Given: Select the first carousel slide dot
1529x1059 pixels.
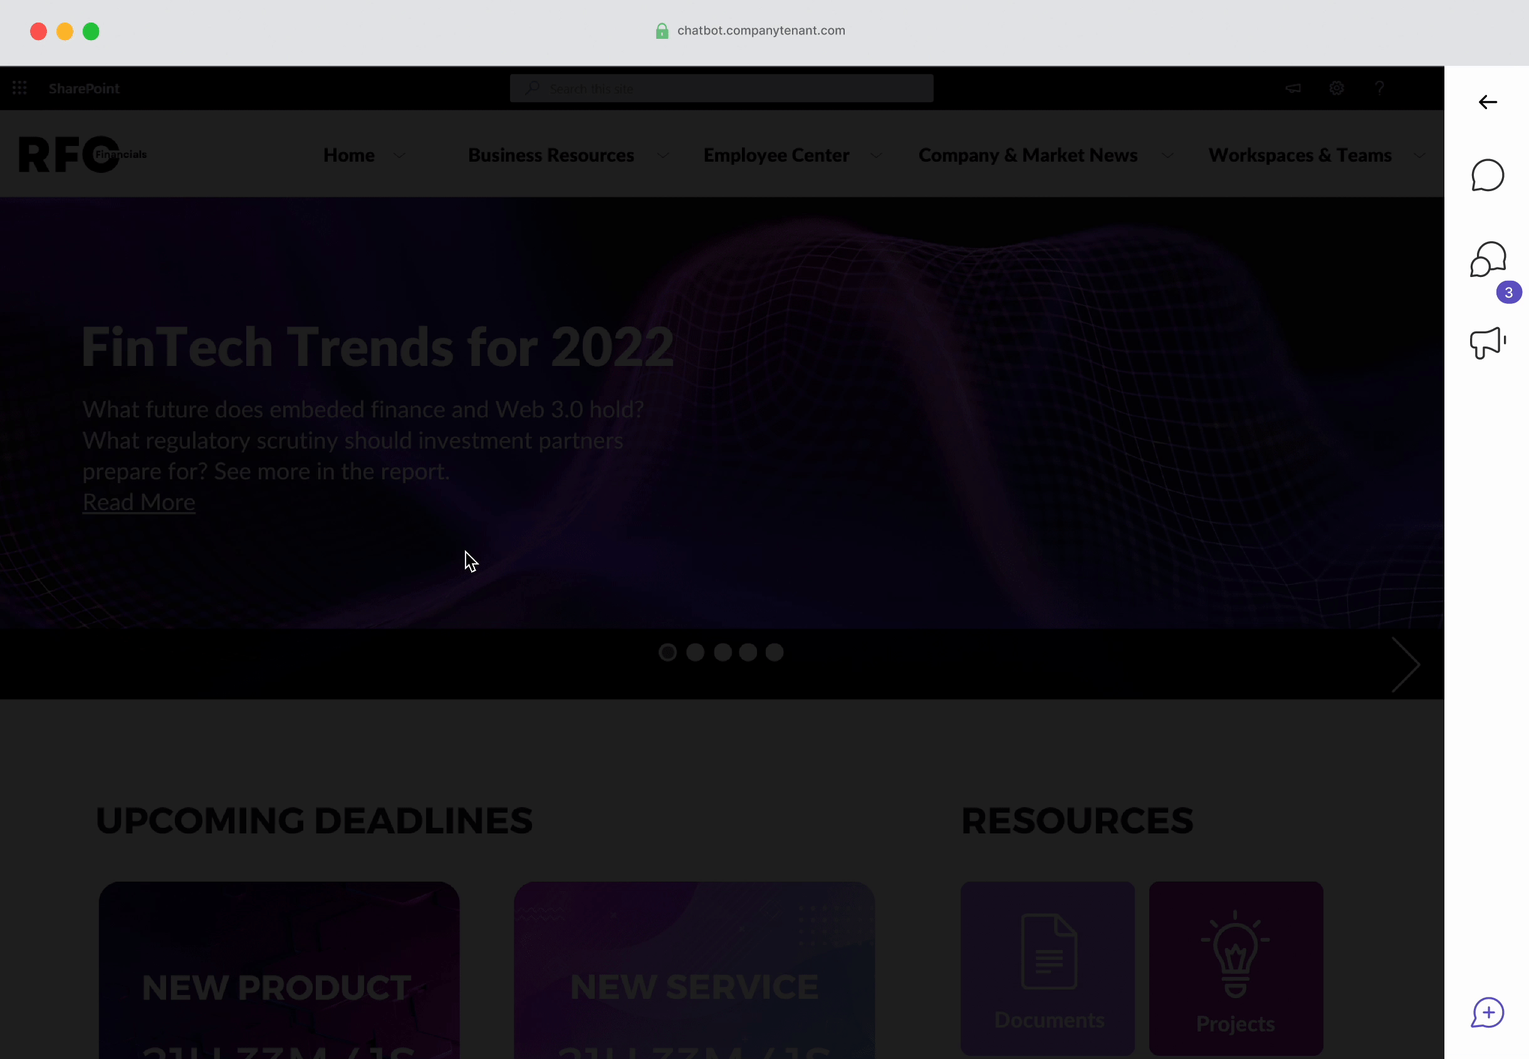Looking at the screenshot, I should pos(667,653).
